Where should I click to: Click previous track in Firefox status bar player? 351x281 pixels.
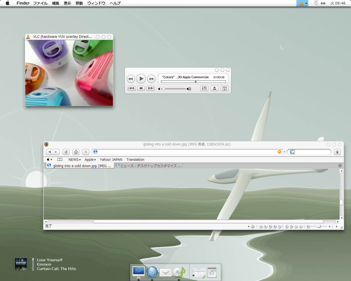coord(261,226)
